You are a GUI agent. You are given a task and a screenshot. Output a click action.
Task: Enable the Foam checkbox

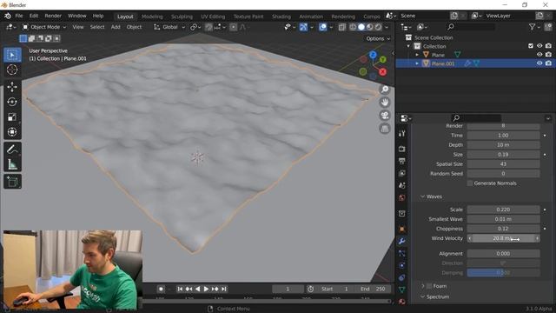429,286
